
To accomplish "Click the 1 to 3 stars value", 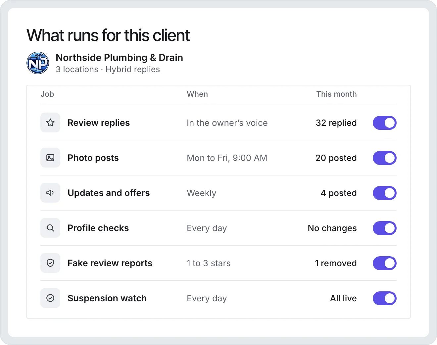I will (x=209, y=263).
